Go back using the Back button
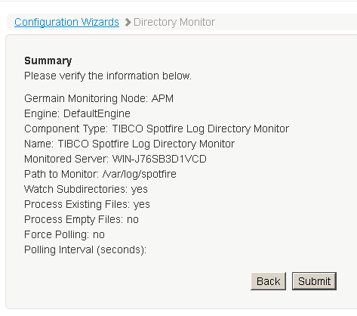Screen dimensions: 357x316 pyautogui.click(x=268, y=281)
